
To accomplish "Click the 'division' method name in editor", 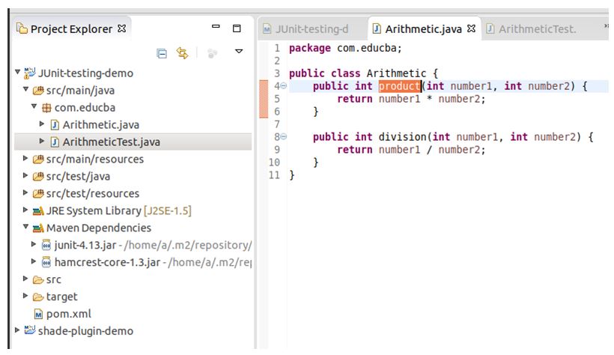I will coord(402,137).
